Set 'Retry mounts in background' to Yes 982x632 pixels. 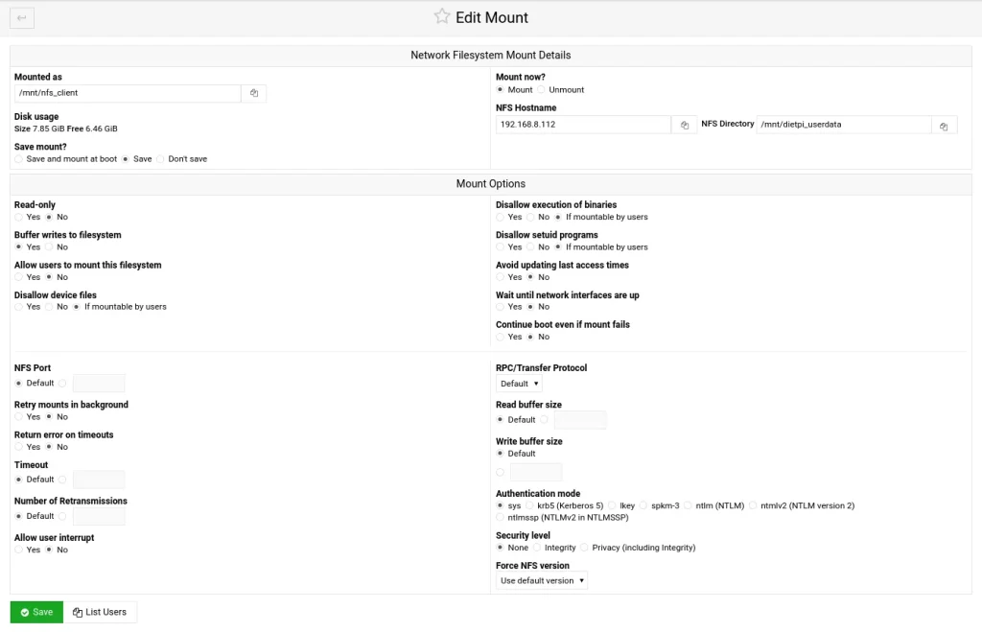[19, 417]
